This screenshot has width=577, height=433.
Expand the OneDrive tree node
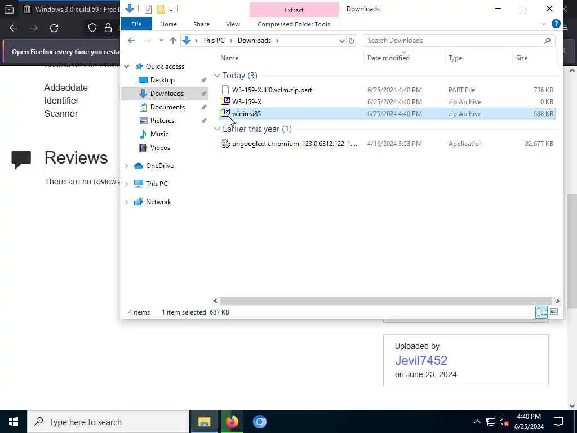click(127, 166)
